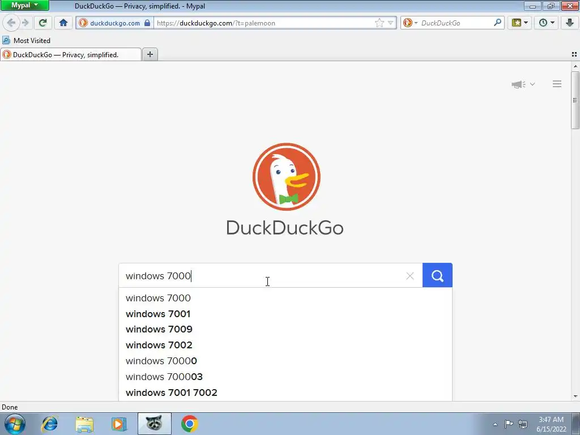Click the padlock site security icon
This screenshot has height=435, width=580.
coord(147,23)
